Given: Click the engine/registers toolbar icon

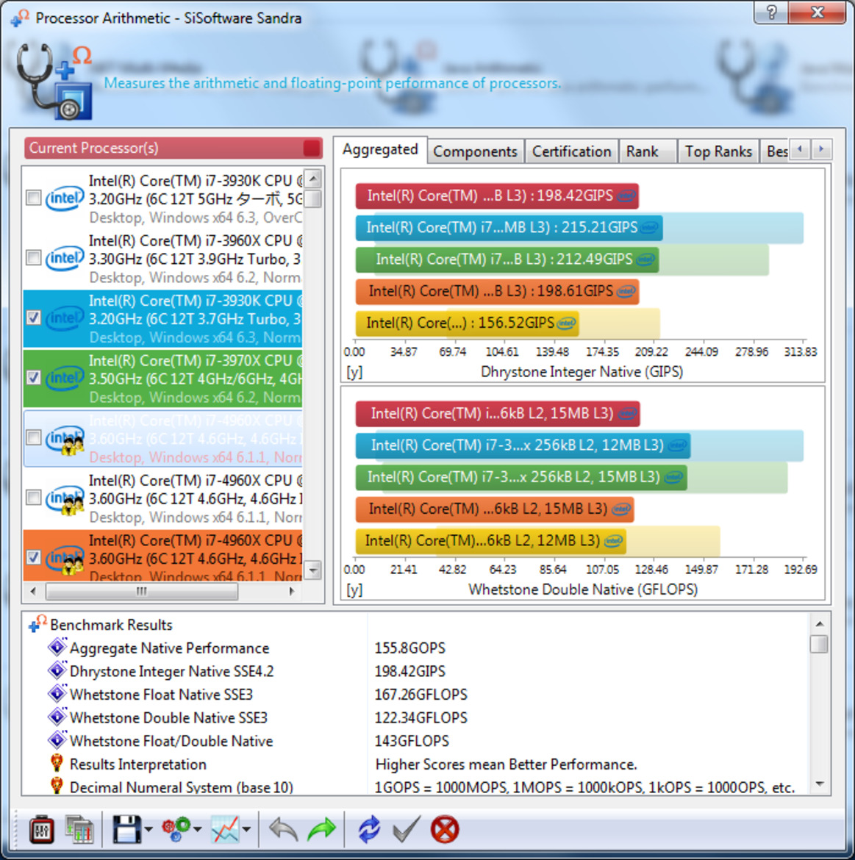Looking at the screenshot, I should click(42, 828).
